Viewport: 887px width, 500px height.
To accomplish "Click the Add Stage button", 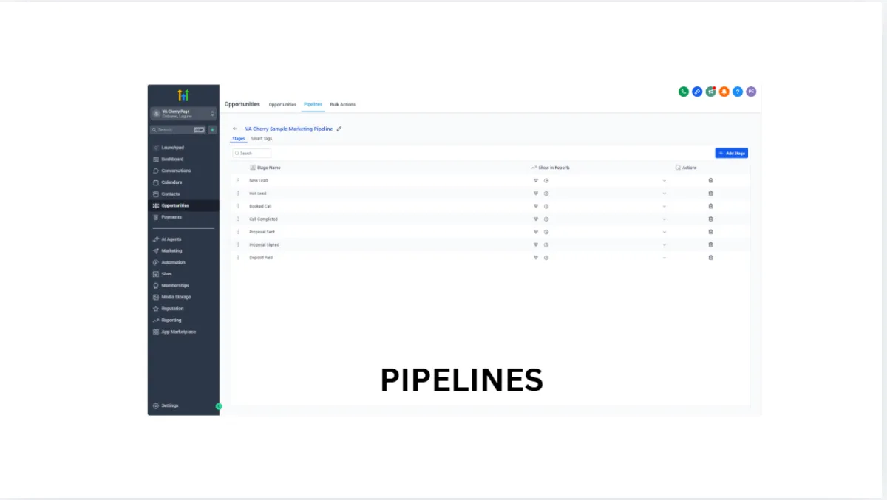I will tap(732, 153).
